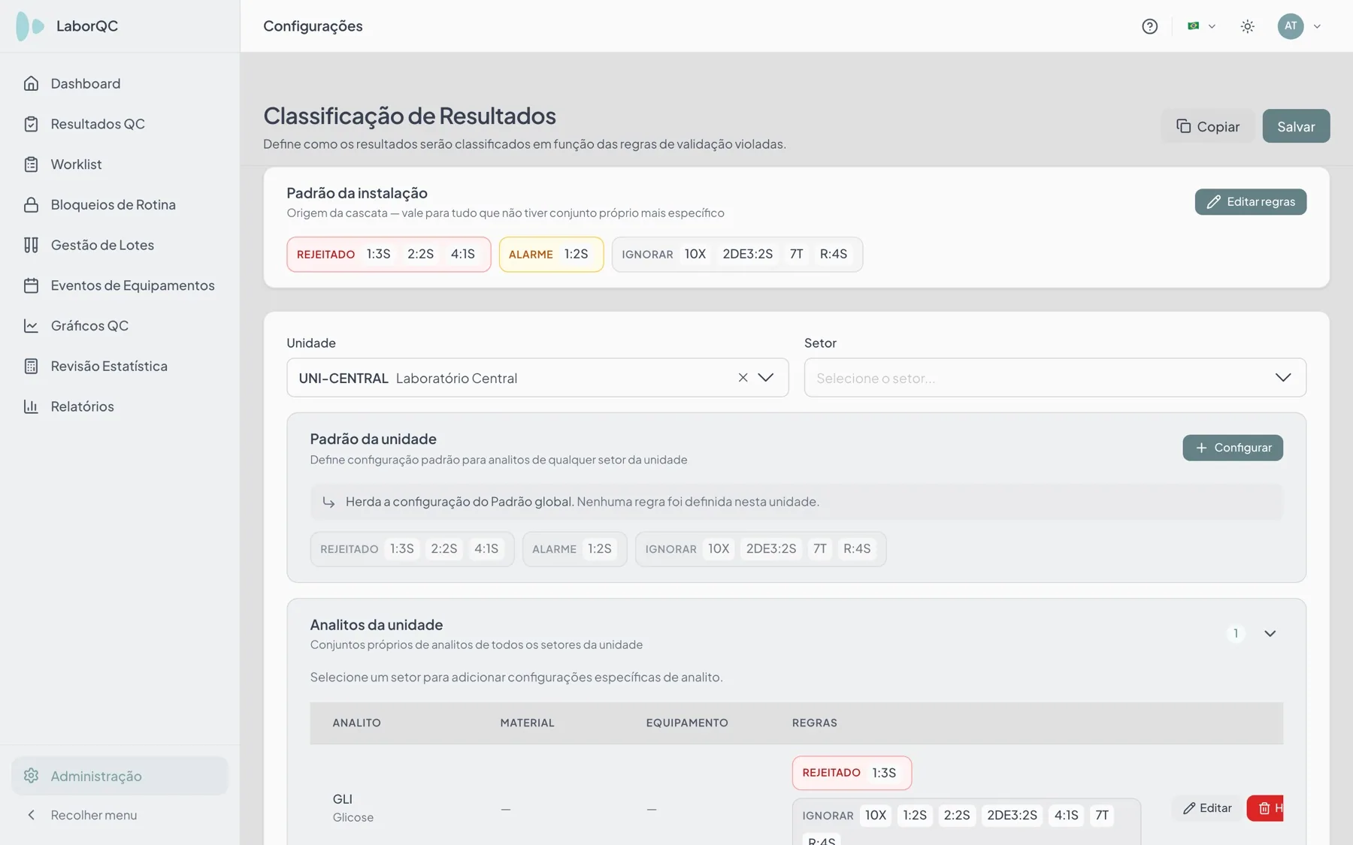Click the Revisão Estatística calculator icon
Screen dimensions: 1353x845
click(x=31, y=367)
